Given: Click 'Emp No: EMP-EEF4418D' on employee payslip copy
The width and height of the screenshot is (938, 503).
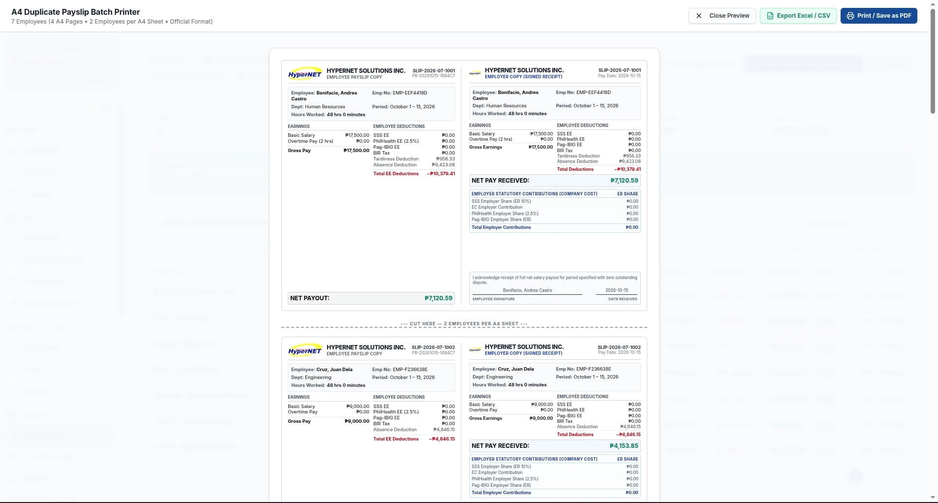Looking at the screenshot, I should tap(399, 93).
